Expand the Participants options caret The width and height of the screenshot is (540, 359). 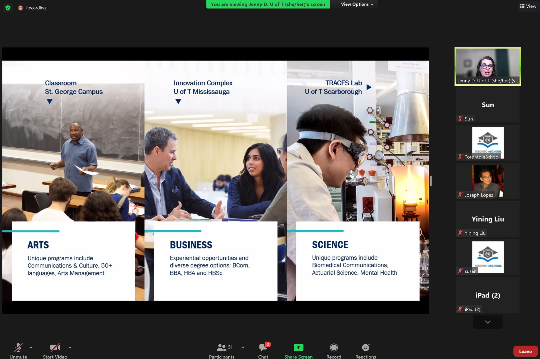243,348
